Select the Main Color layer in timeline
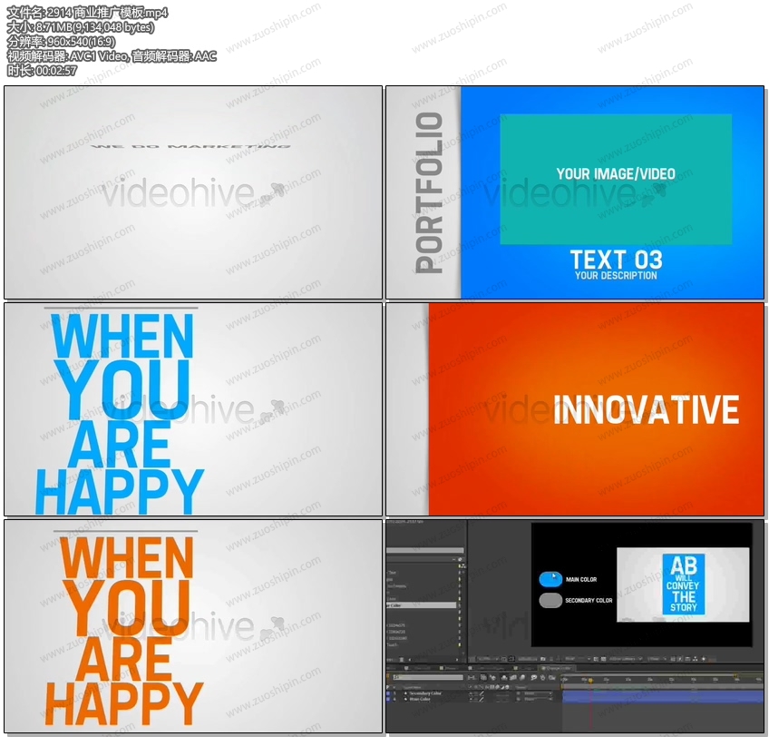 [420, 700]
